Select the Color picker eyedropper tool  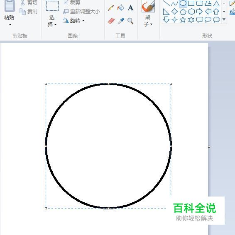121,21
